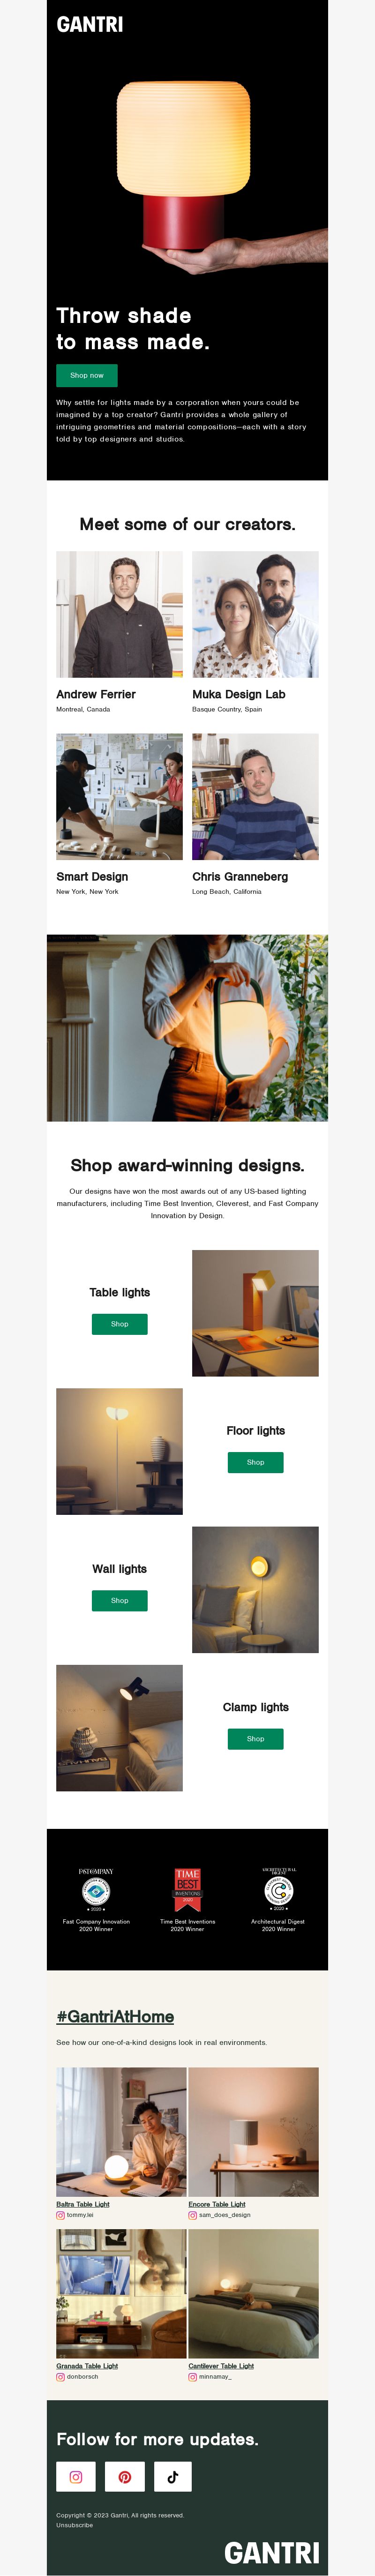
Task: Shop the Wall lights category
Action: coord(120,1600)
